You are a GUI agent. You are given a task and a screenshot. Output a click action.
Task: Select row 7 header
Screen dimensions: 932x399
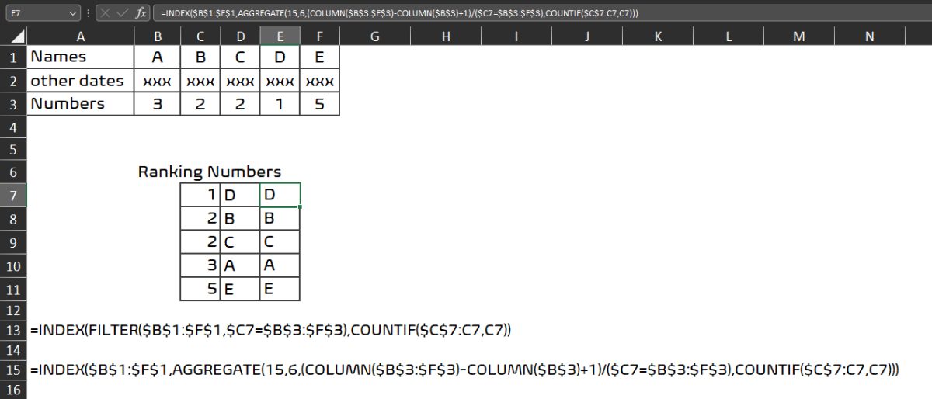pos(13,195)
